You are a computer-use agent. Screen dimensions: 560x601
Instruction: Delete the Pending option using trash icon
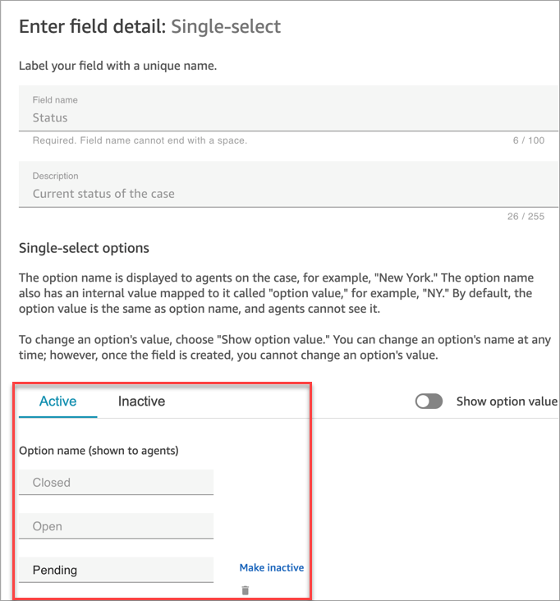[x=245, y=590]
